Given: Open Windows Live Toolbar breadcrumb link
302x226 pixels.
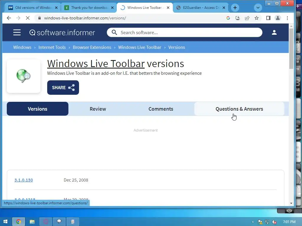Looking at the screenshot, I should (139, 47).
